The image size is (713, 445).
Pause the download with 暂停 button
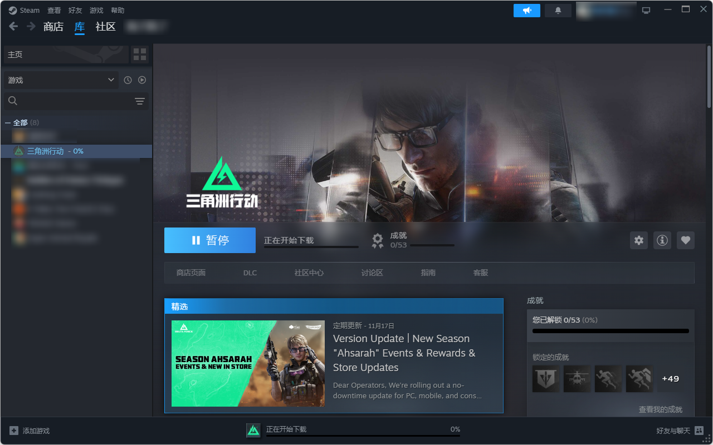210,240
